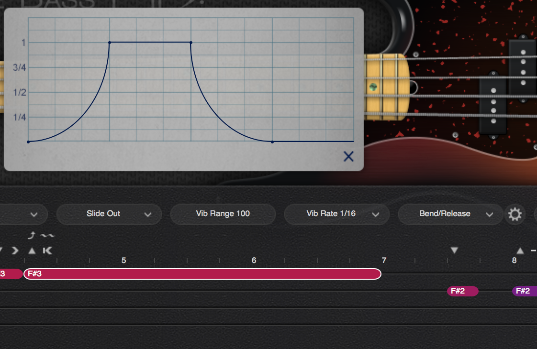Expand the Bend/Release dropdown

pos(450,214)
